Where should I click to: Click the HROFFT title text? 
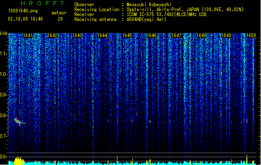click(42, 3)
